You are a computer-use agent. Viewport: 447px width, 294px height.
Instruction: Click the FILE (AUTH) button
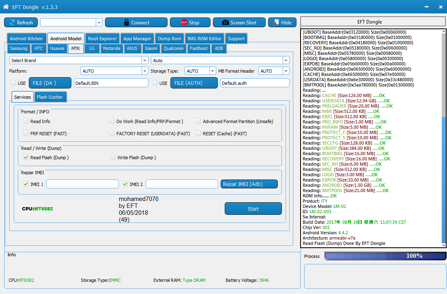194,83
